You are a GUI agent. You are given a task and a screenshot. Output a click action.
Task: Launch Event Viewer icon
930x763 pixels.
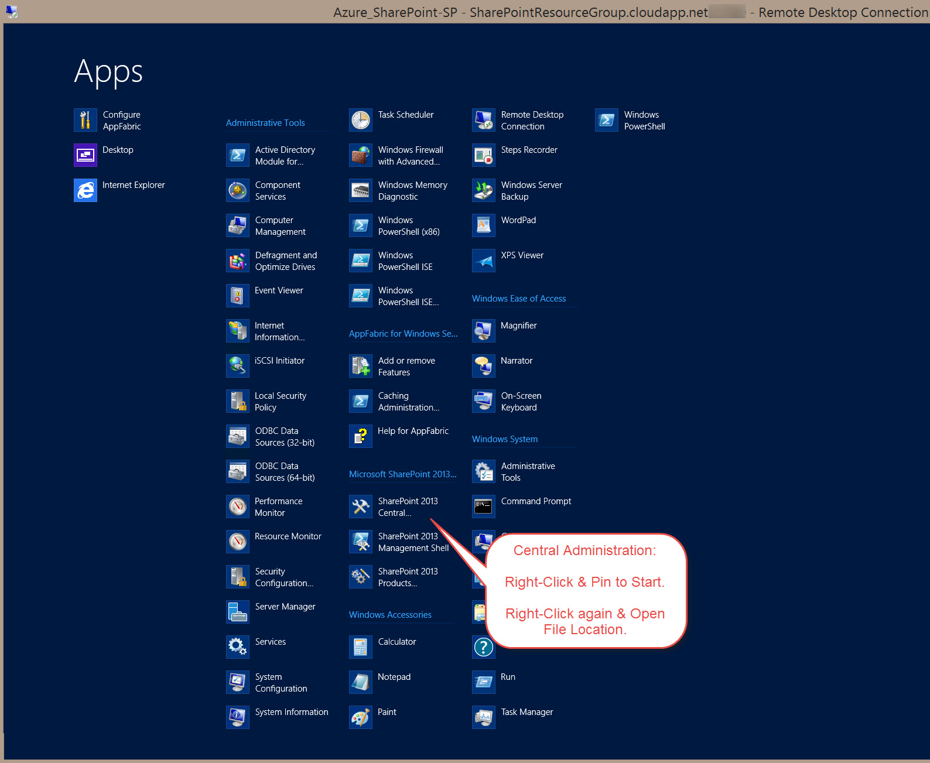point(238,296)
